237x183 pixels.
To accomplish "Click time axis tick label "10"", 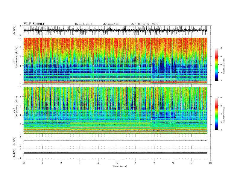I will pyautogui.click(x=210, y=163).
